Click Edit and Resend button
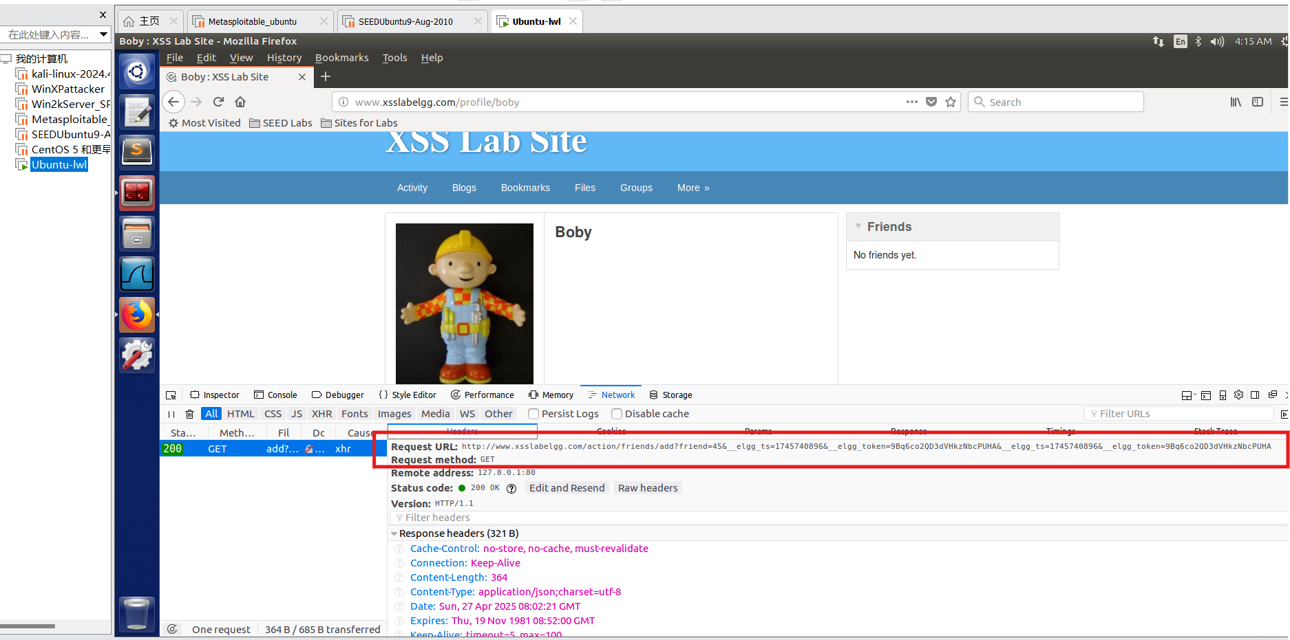1290x640 pixels. click(x=567, y=488)
